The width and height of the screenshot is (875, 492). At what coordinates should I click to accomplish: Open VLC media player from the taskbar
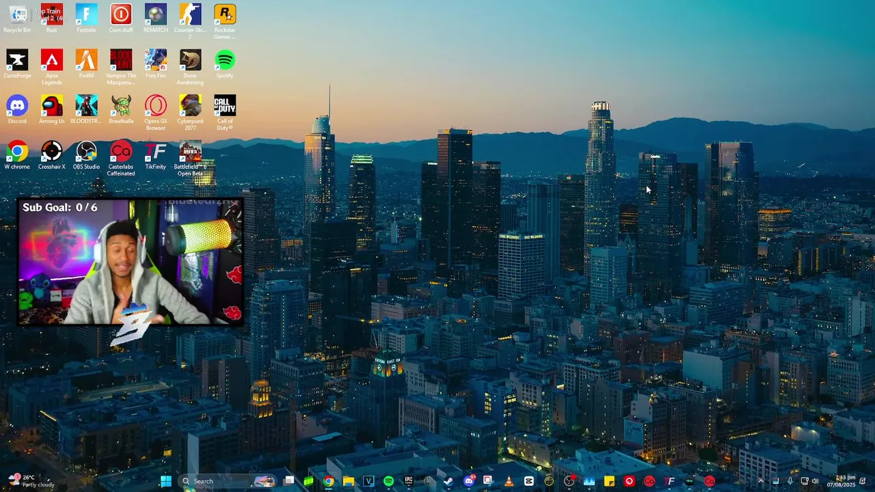509,481
